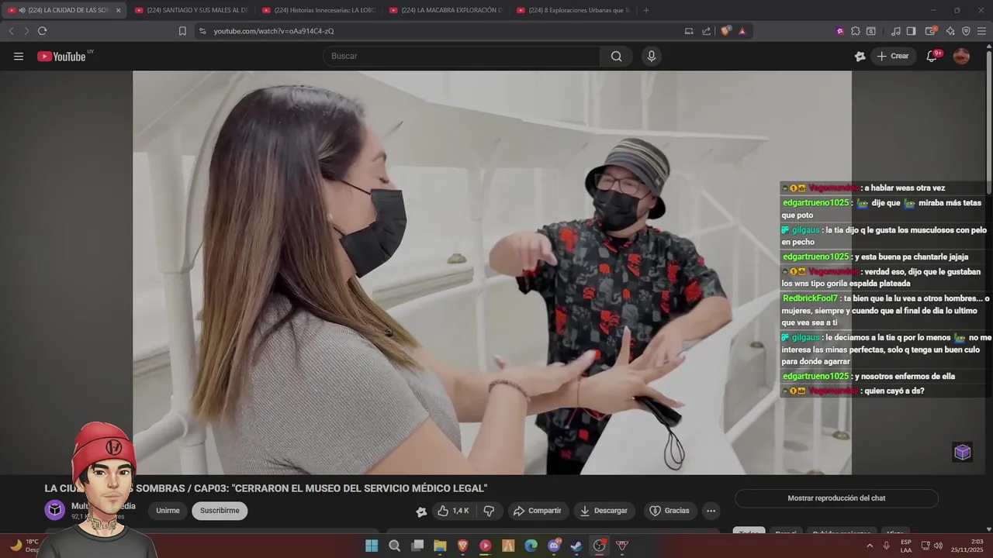This screenshot has width=993, height=558.
Task: Open site settings icon beside URL
Action: [x=202, y=31]
